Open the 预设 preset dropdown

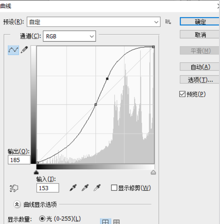[94, 22]
